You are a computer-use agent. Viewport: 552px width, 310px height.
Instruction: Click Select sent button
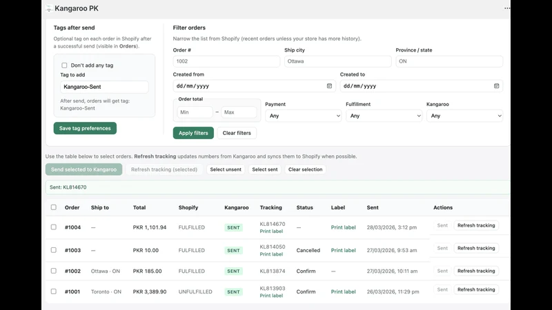point(265,169)
